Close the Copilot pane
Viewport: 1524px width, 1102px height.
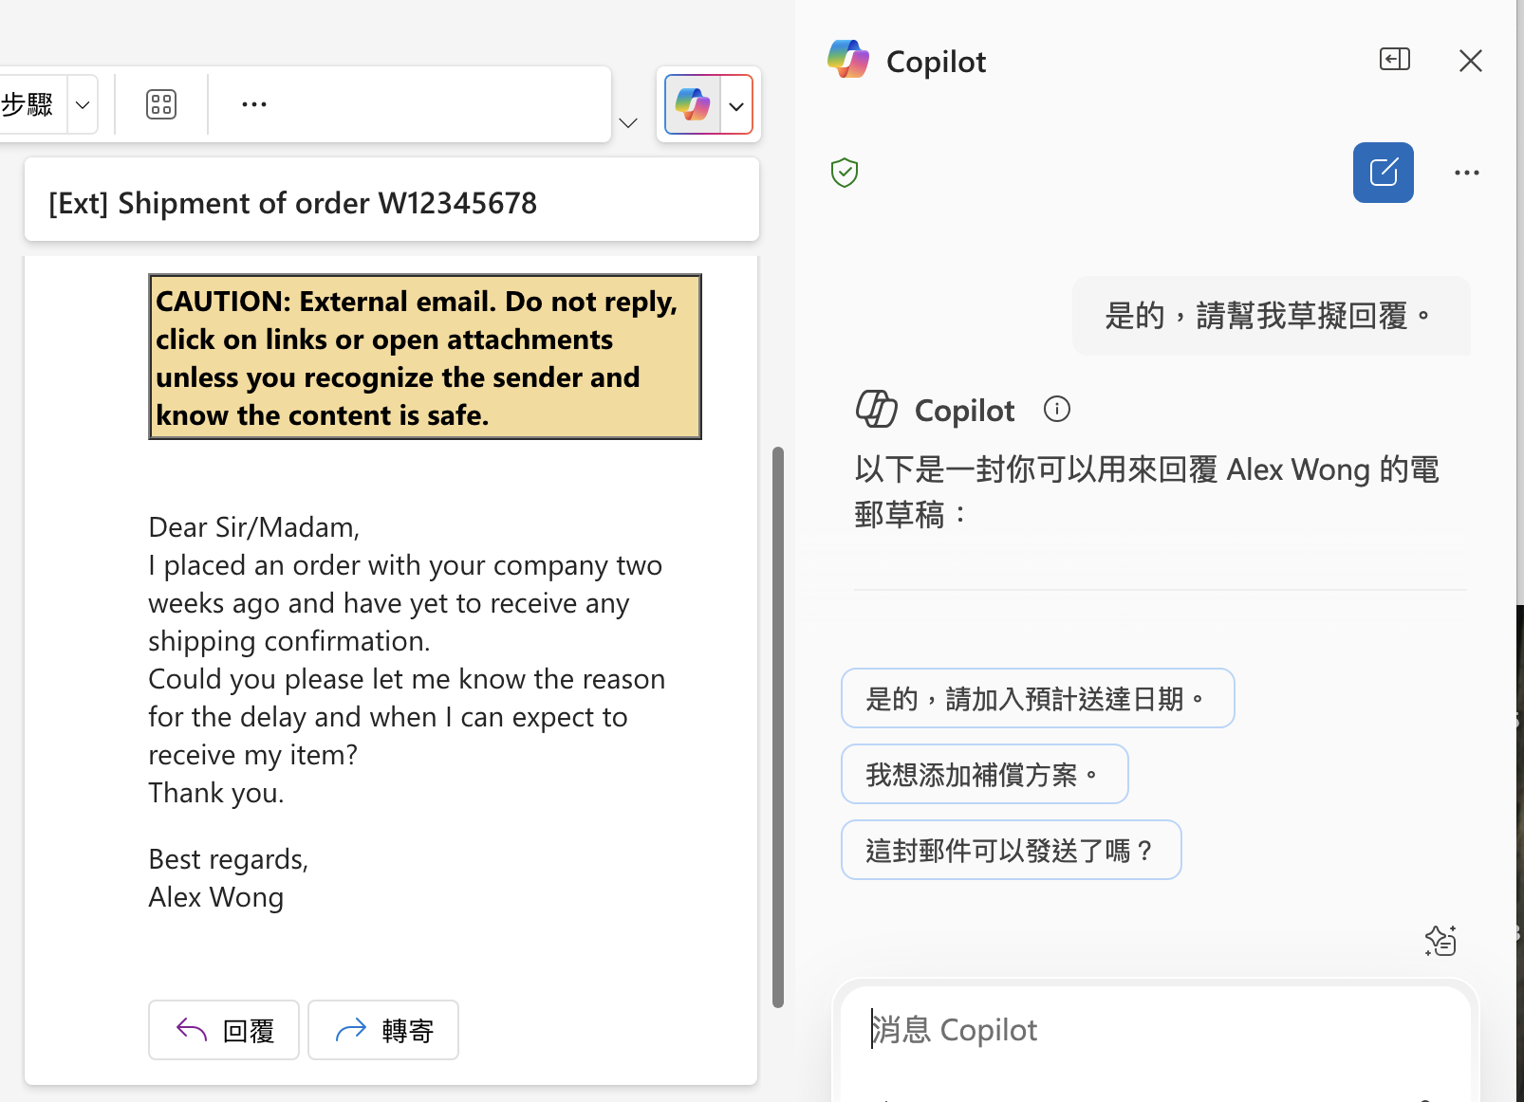1470,61
